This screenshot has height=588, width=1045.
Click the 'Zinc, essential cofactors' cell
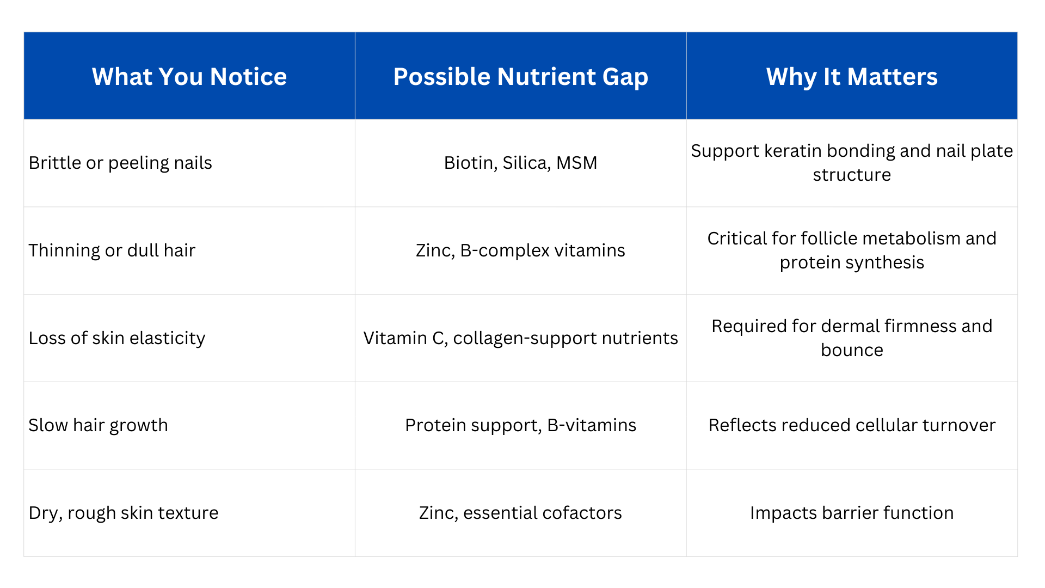[520, 513]
